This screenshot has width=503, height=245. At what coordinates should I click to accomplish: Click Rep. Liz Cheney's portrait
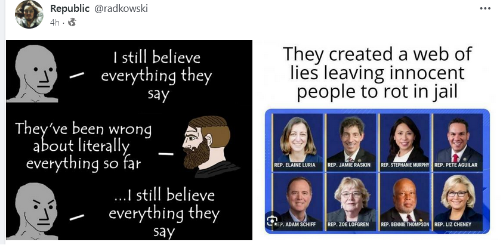coord(458,201)
